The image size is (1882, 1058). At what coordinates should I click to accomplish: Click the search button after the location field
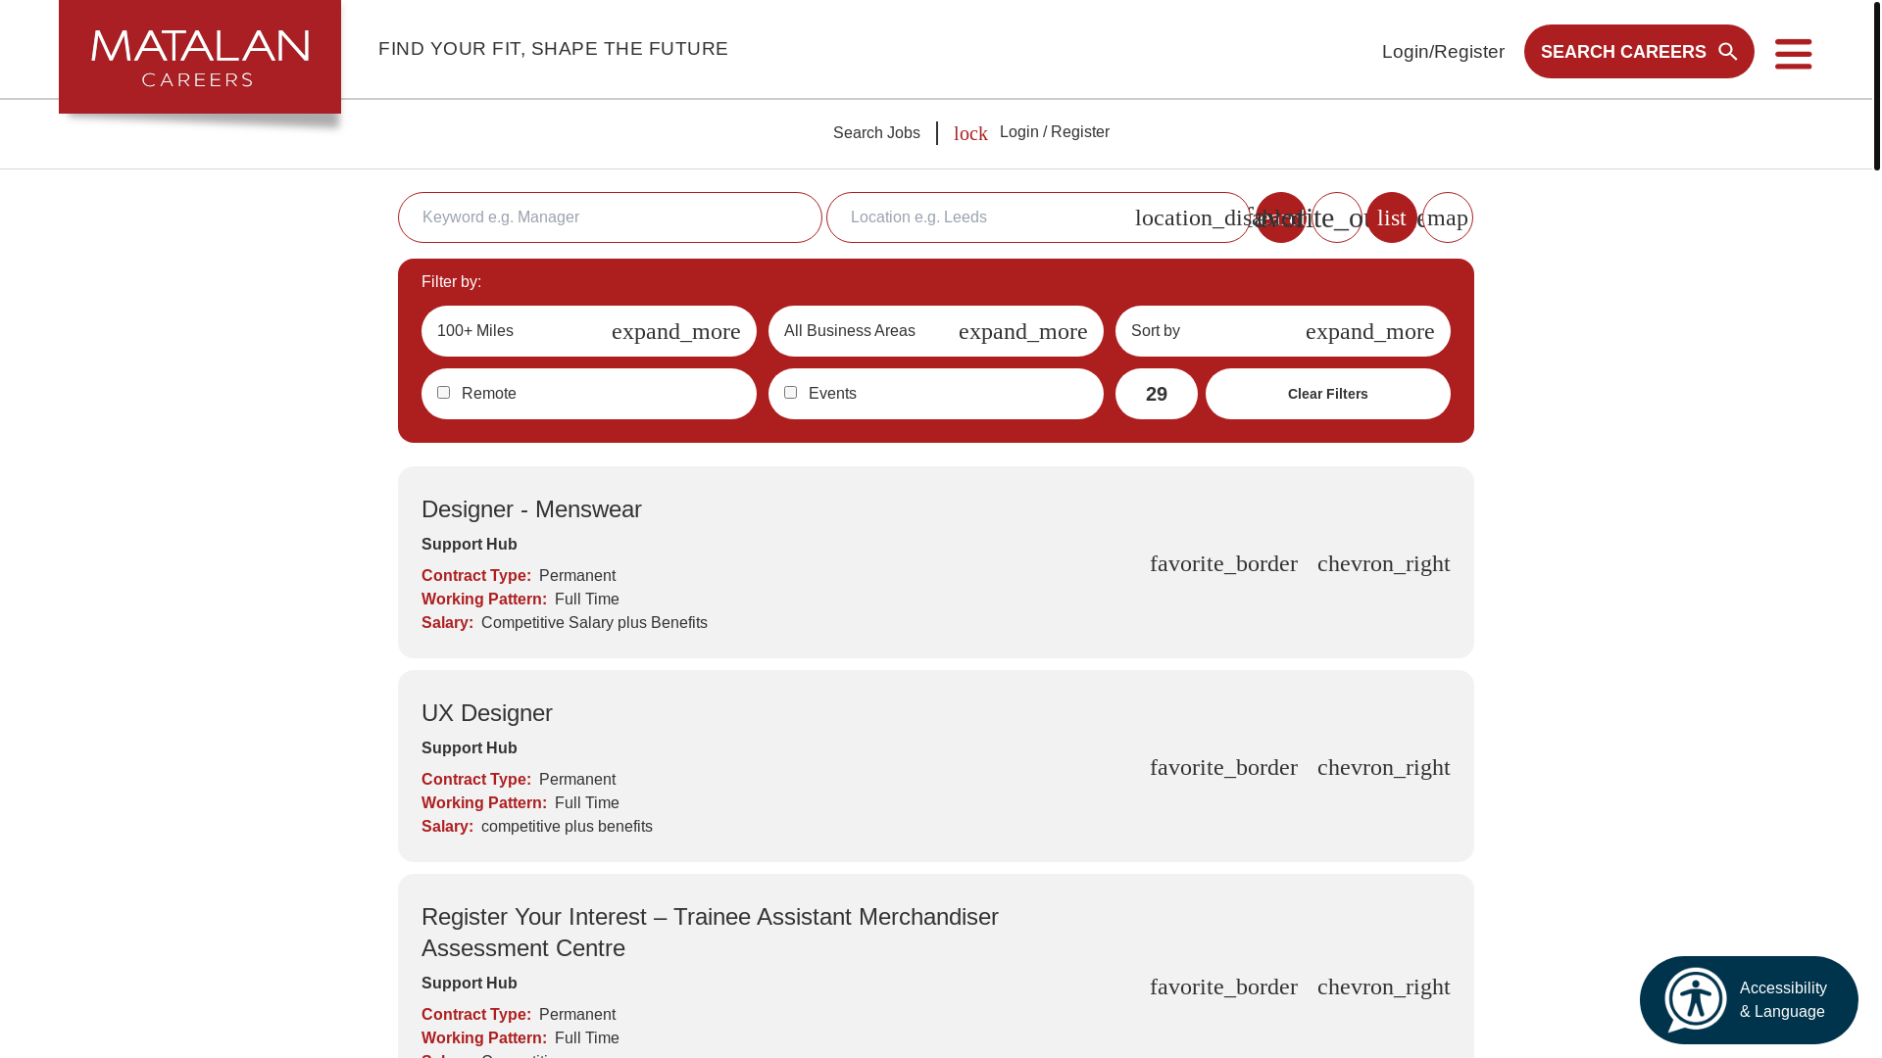coord(1280,217)
